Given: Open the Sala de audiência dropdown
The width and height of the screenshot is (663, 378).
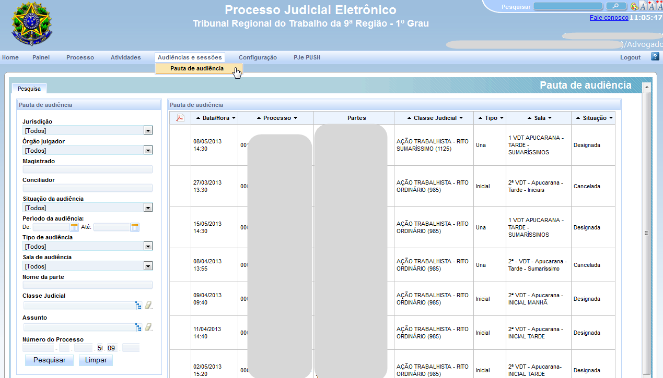Looking at the screenshot, I should [x=148, y=266].
